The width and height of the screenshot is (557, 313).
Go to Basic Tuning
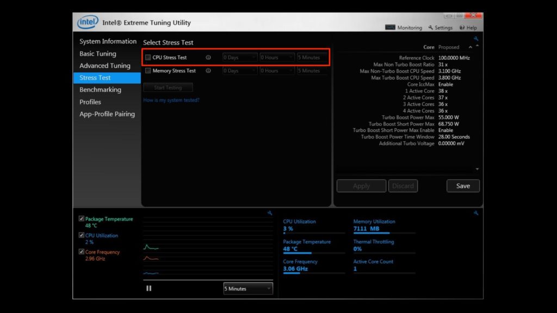click(98, 54)
